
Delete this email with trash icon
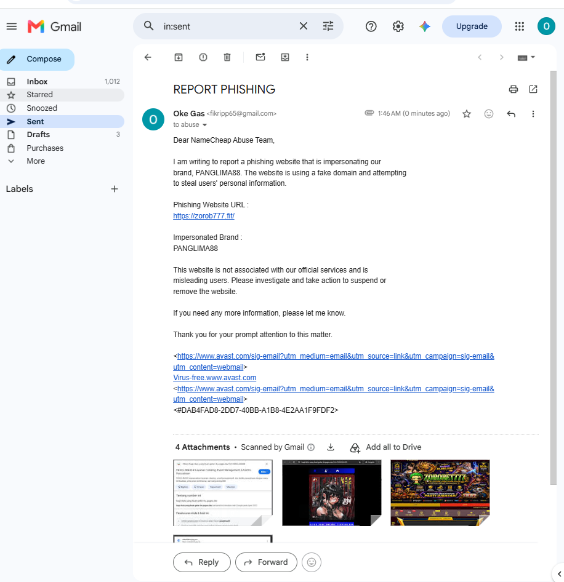click(227, 57)
